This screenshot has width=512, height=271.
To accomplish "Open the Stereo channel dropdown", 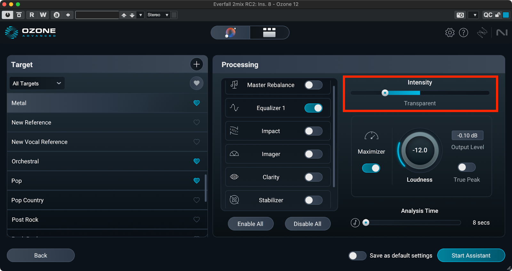I will click(158, 15).
